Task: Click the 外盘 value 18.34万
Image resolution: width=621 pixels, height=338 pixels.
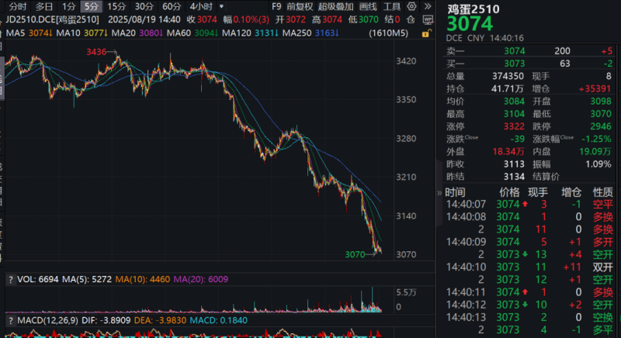Action: click(x=508, y=152)
